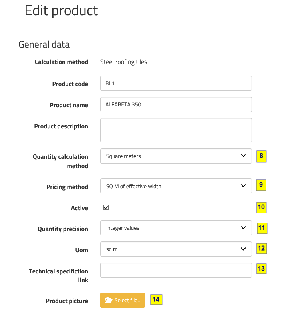Open the Quantity precision dropdown
284x319 pixels.
click(x=176, y=228)
